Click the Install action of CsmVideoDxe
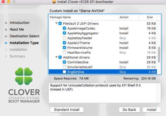Screen dimensions: 166x116 tap(124, 62)
